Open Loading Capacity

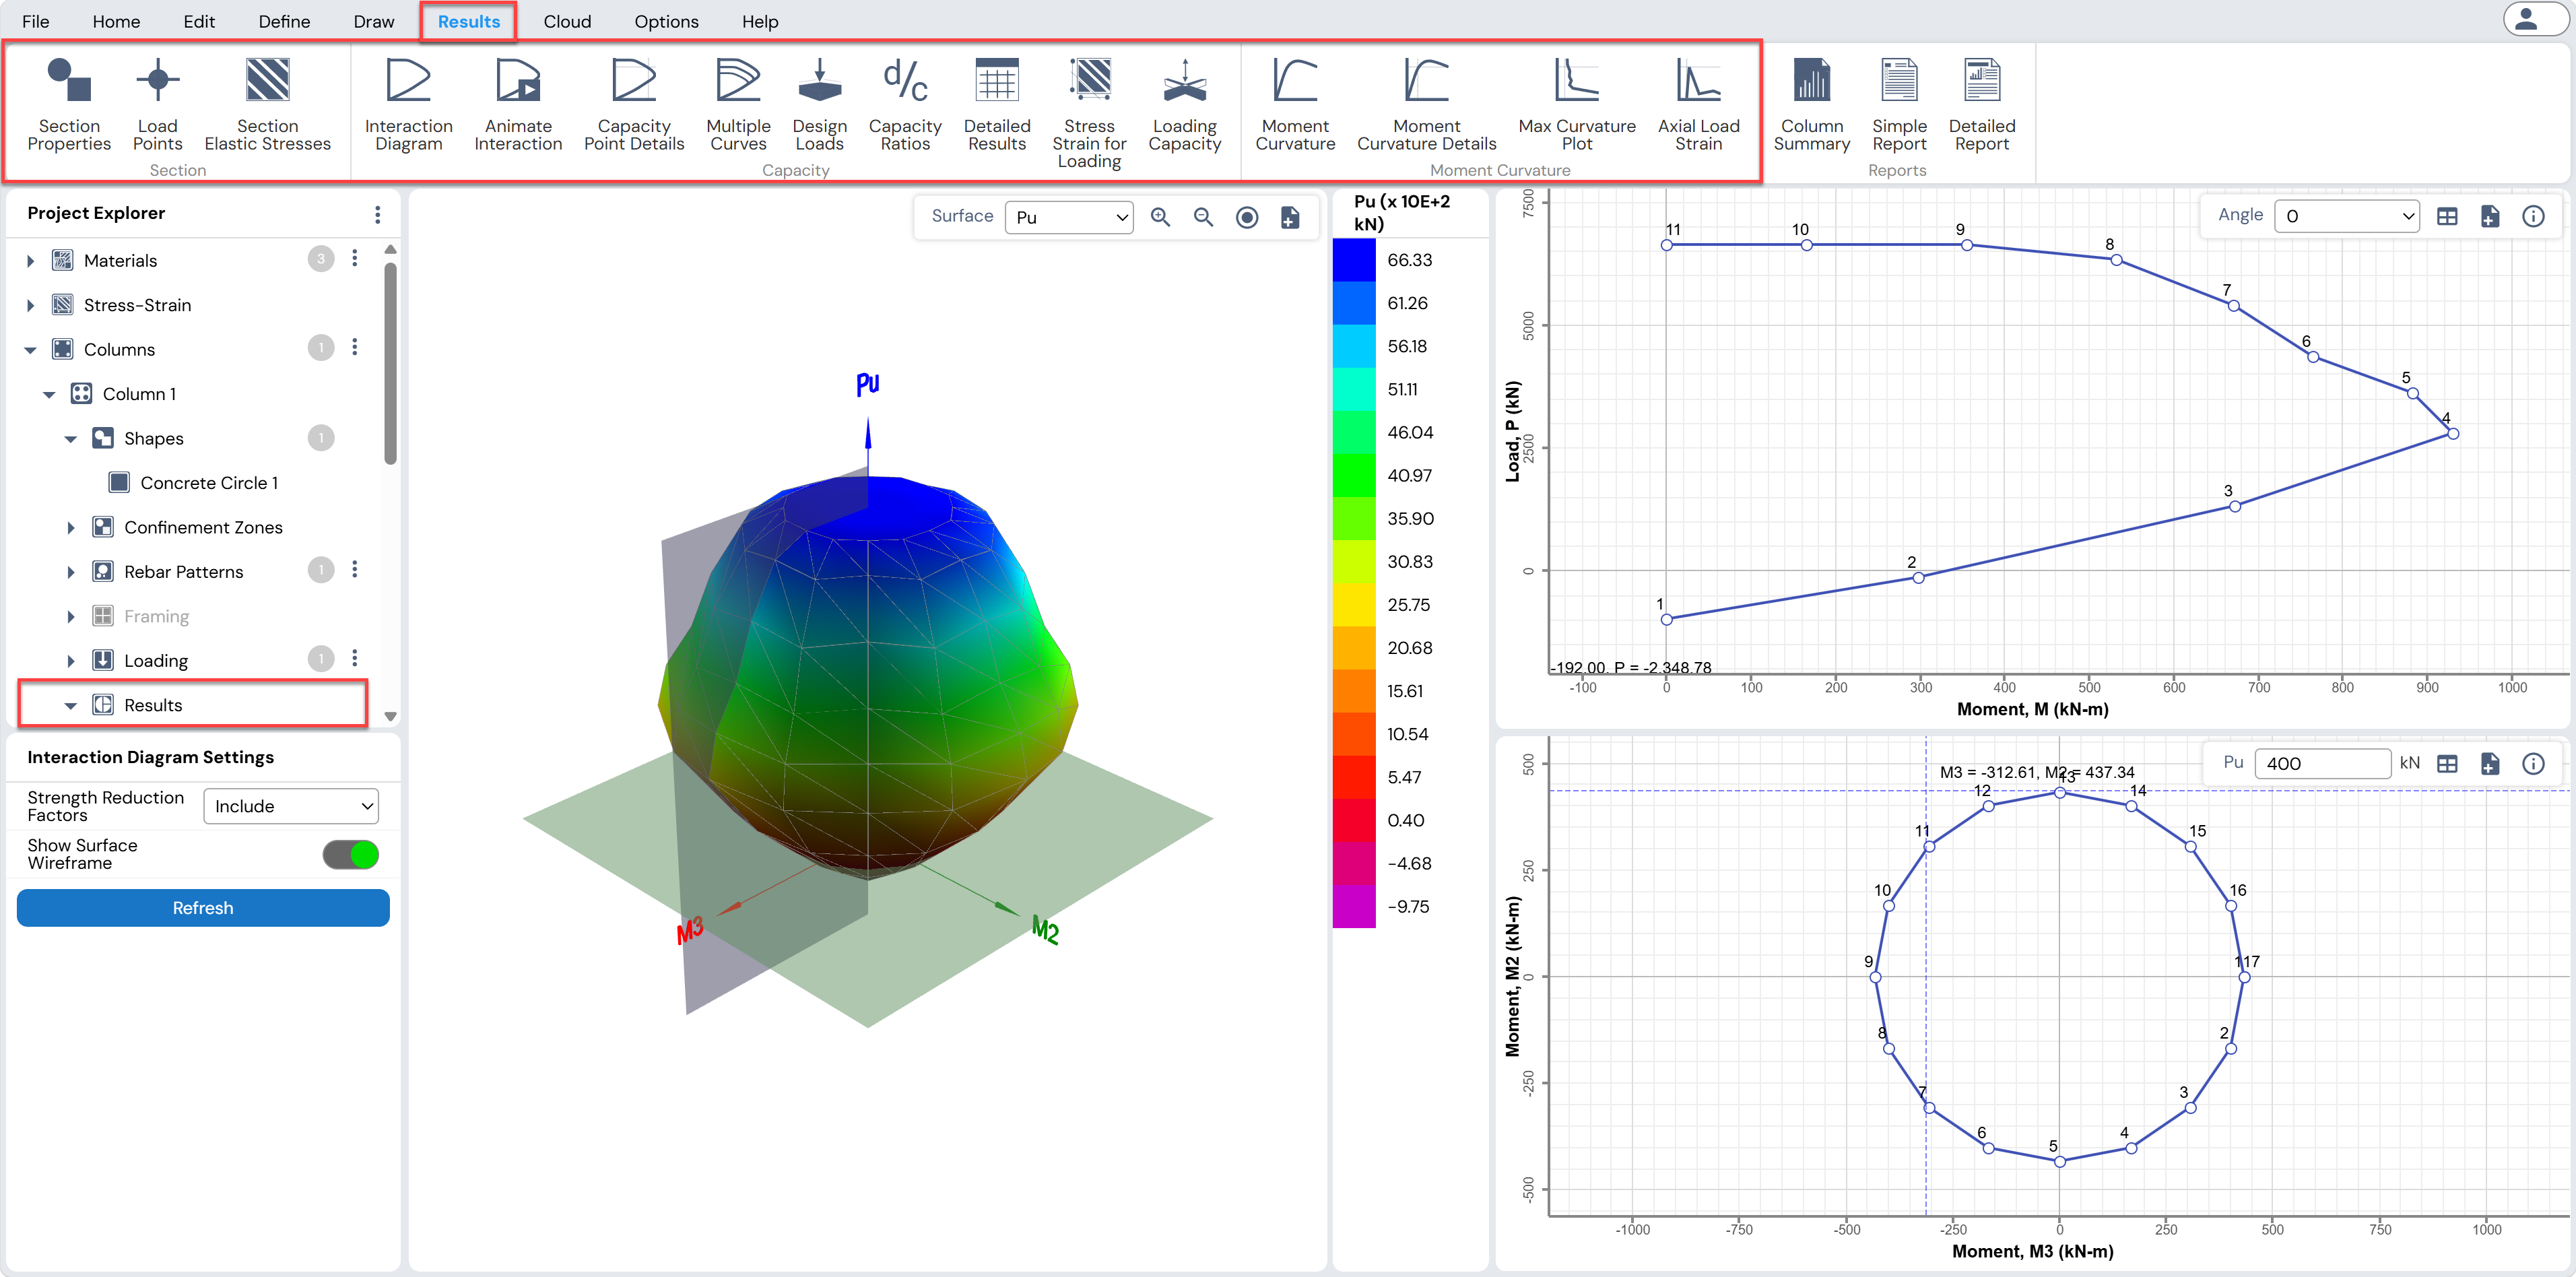(x=1184, y=104)
